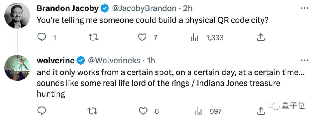
Task: Reply to wolverine's tweet
Action: coord(43,111)
